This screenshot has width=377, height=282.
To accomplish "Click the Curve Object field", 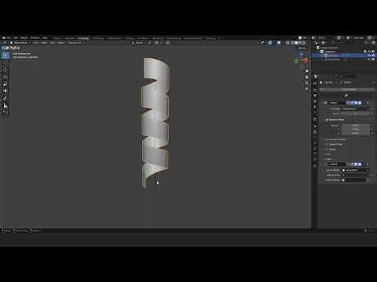I will [355, 170].
